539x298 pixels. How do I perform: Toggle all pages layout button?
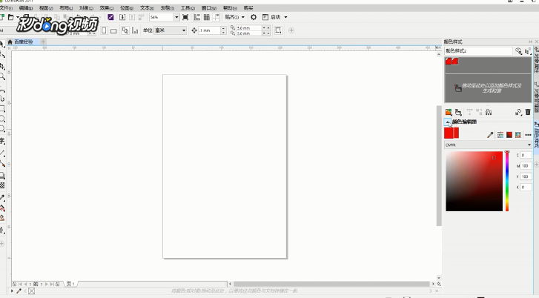[x=125, y=30]
